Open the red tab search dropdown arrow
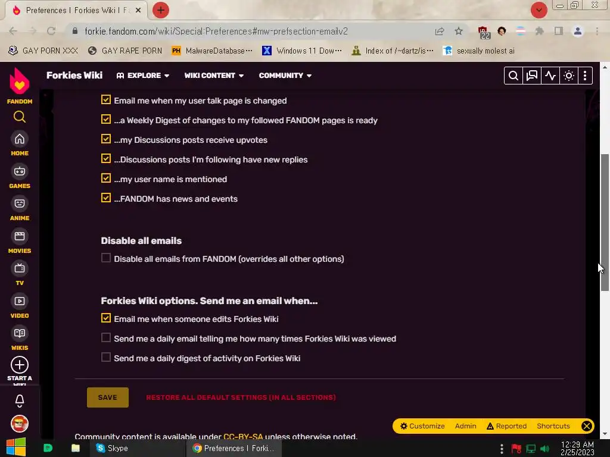610x457 pixels. (539, 10)
